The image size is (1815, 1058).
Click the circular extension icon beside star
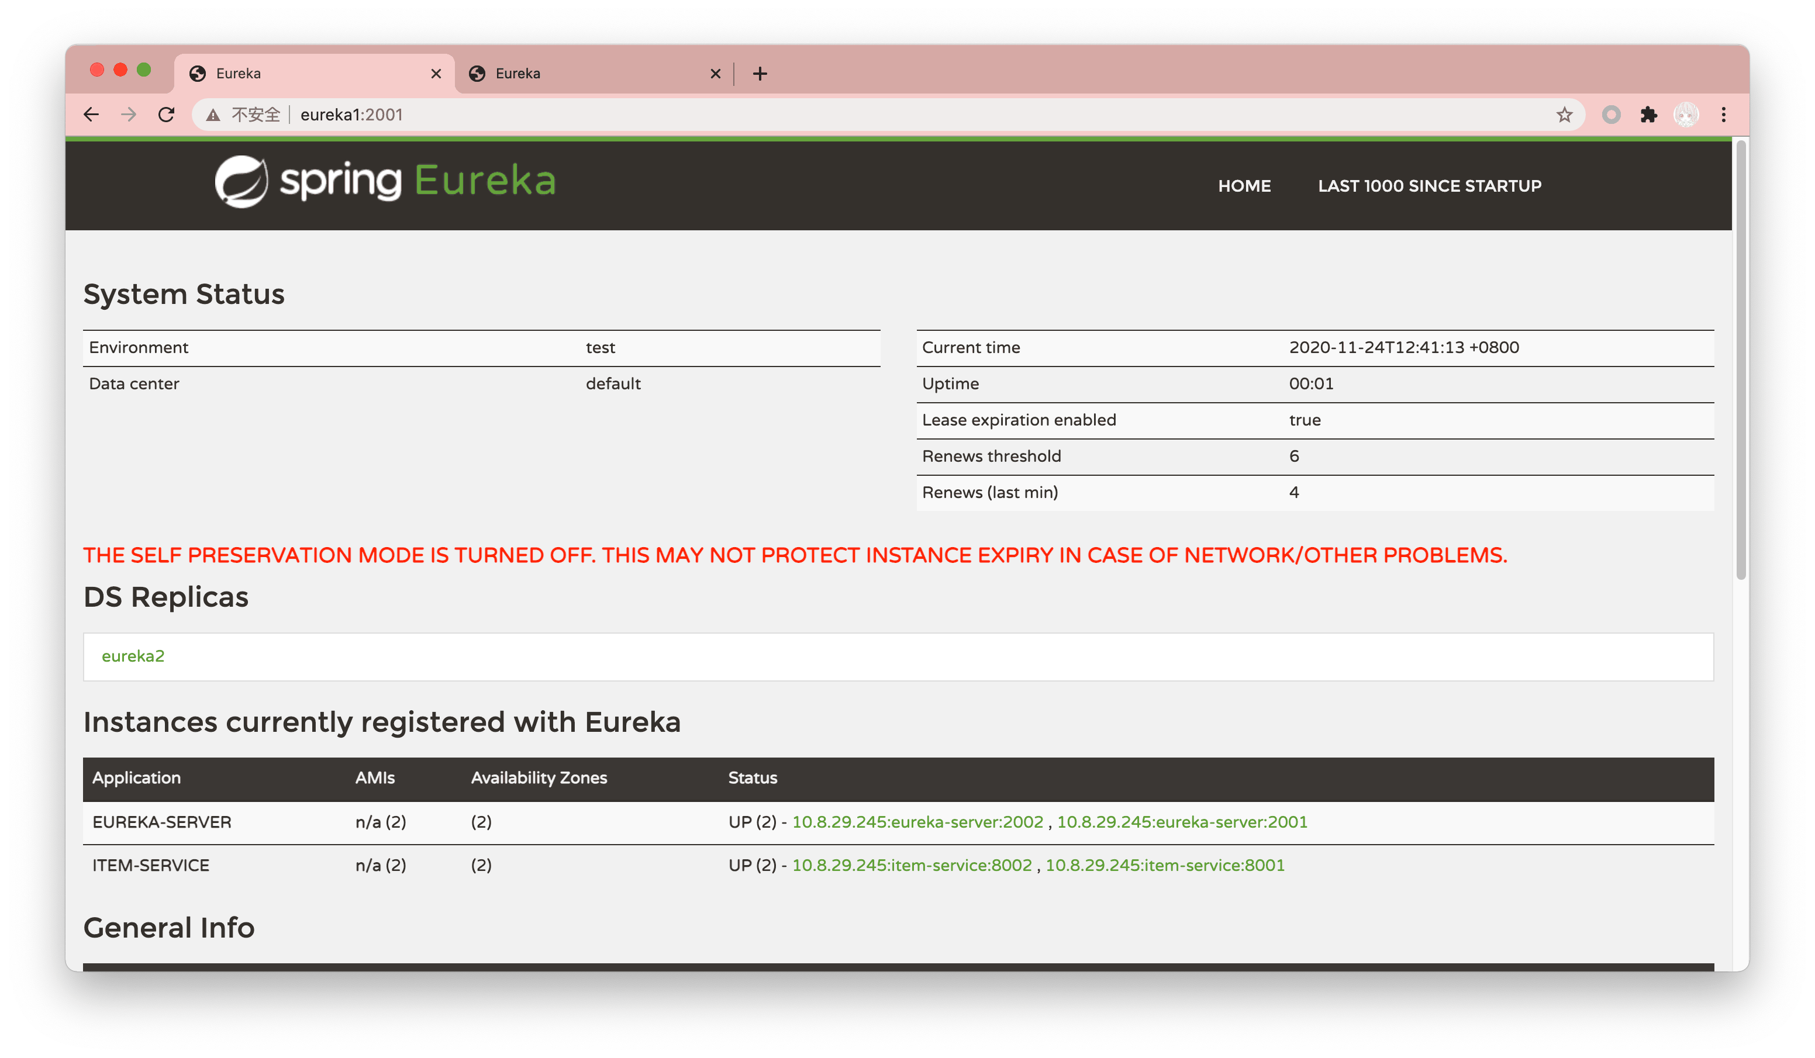[1610, 115]
